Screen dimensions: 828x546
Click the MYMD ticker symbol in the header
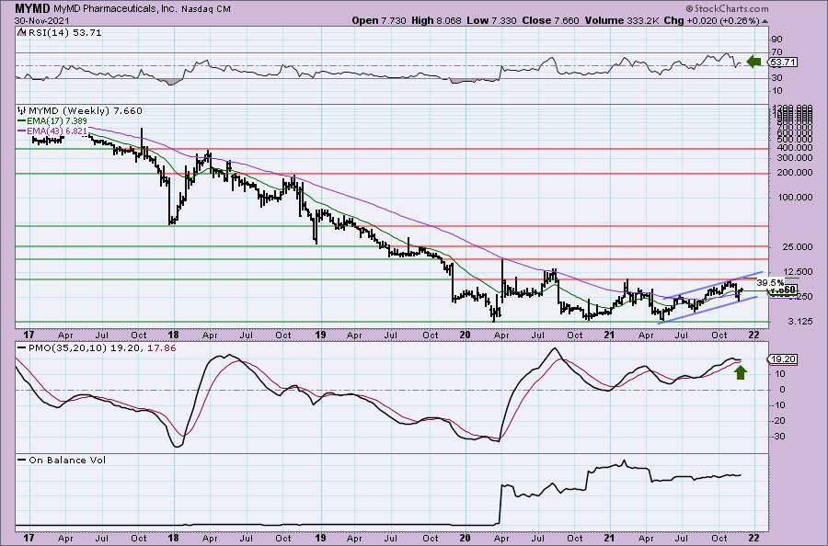33,8
